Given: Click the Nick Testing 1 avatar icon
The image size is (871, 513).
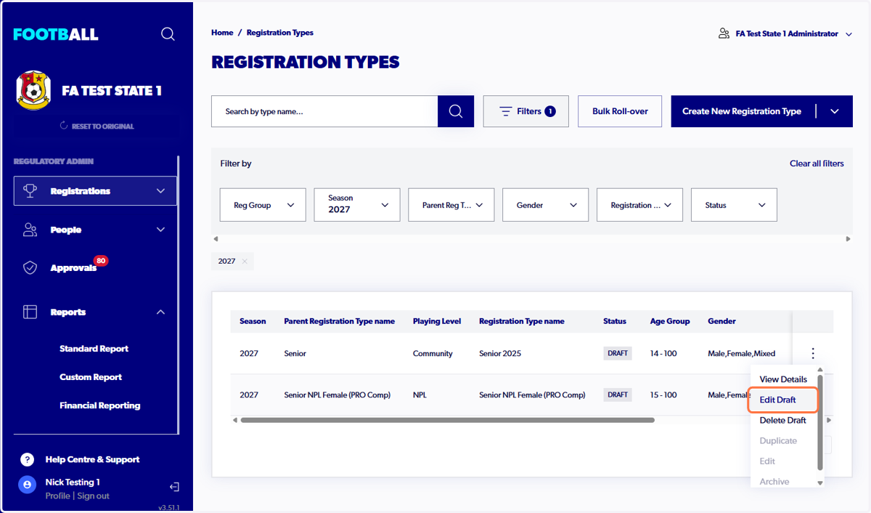Looking at the screenshot, I should 27,484.
